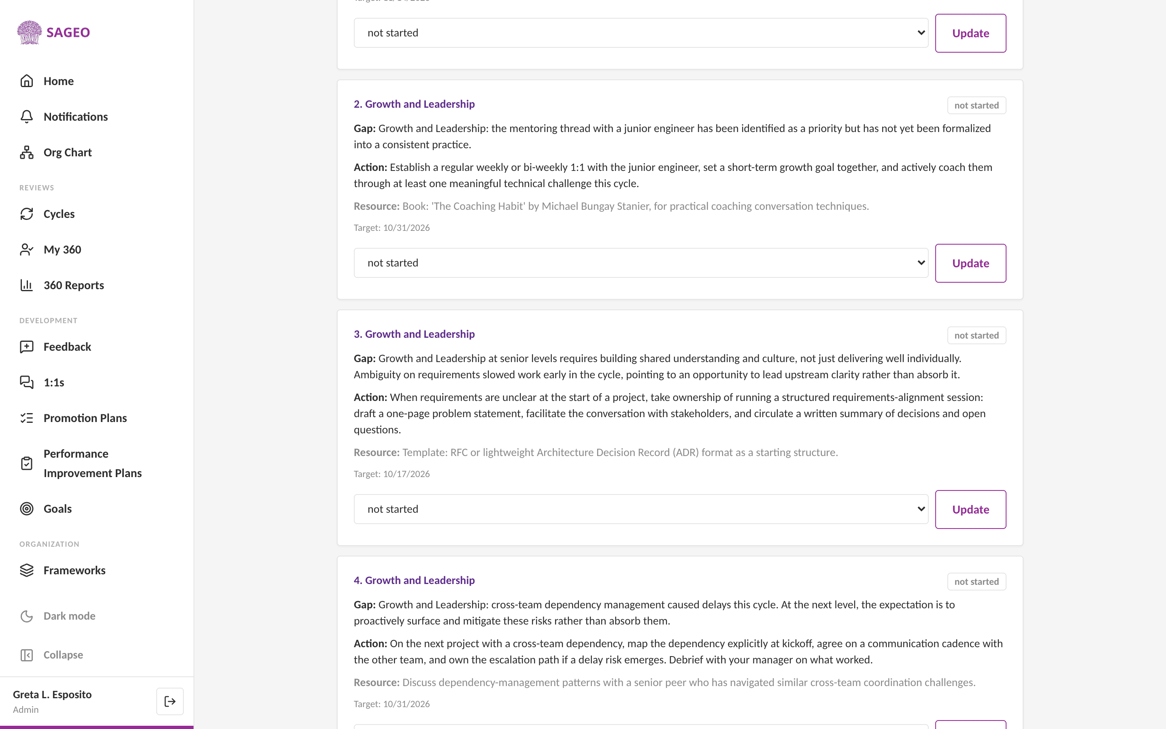Open status dropdown for item 2 mentoring

coord(641,263)
